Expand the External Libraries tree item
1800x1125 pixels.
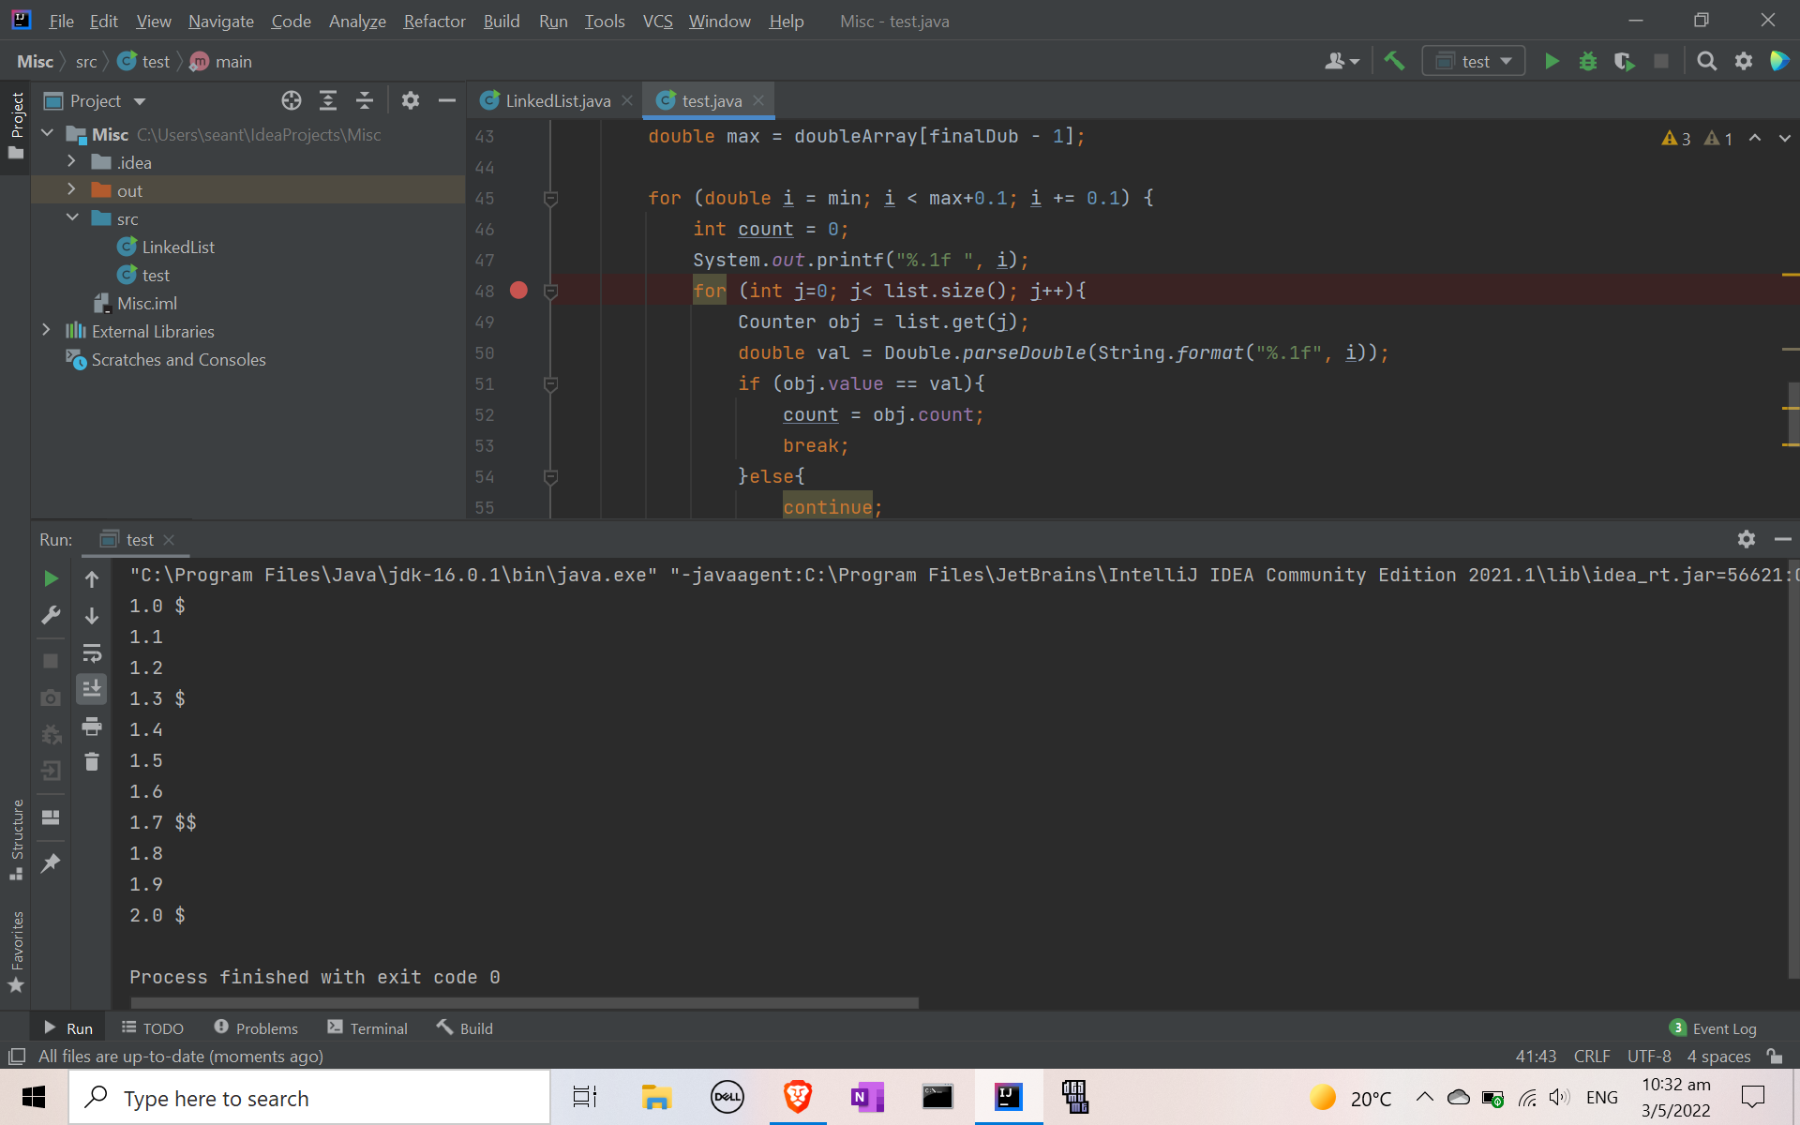[x=47, y=332]
